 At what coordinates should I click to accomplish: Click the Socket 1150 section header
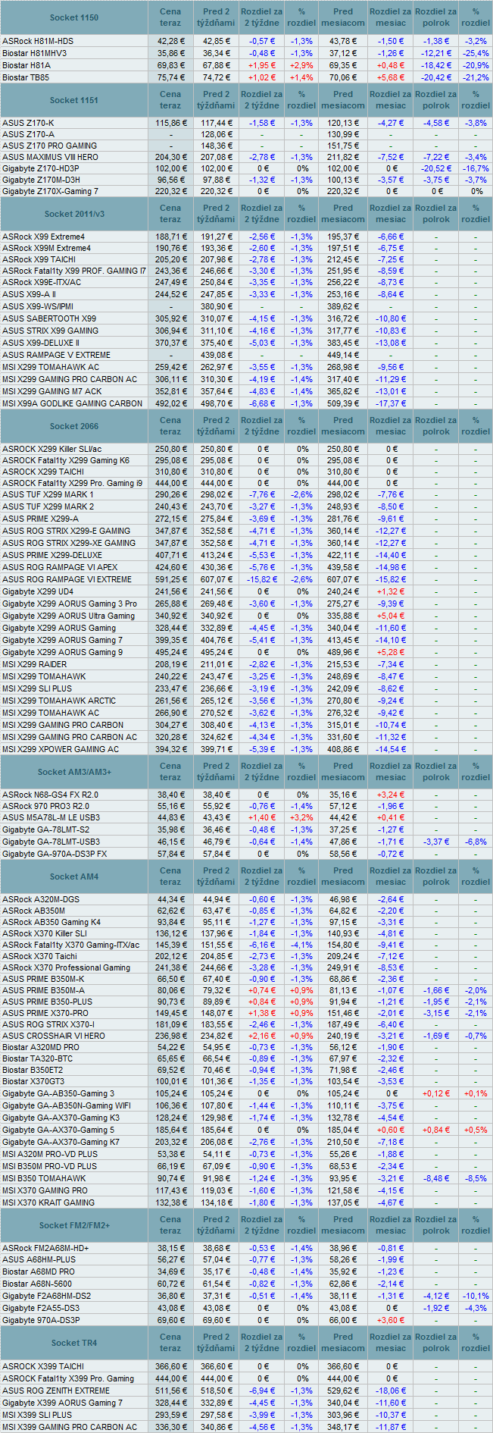pyautogui.click(x=74, y=17)
